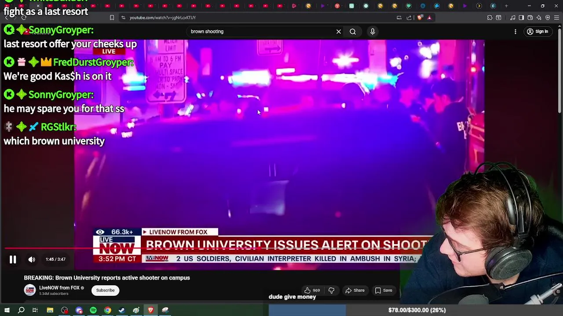Open Discord from the taskbar

[x=79, y=310]
